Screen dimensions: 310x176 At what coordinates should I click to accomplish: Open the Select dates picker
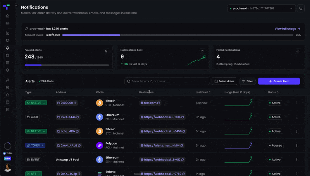click(224, 81)
